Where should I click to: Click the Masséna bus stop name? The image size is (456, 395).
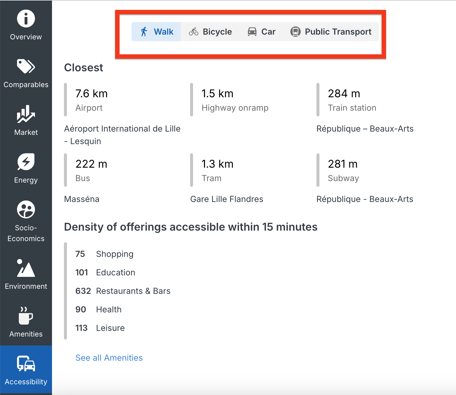(82, 199)
